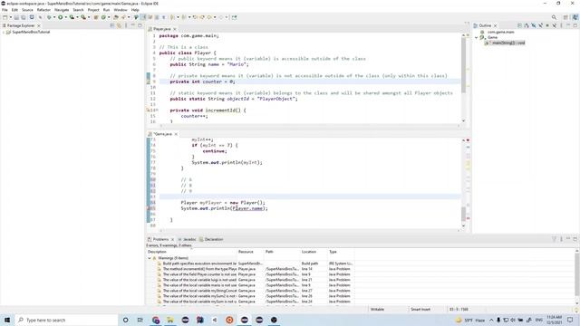Click the New Java Class icon
The height and width of the screenshot is (326, 580).
point(103,17)
